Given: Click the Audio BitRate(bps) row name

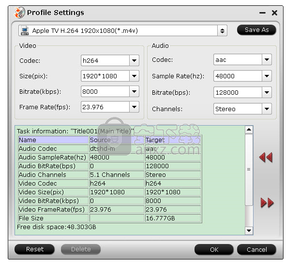Looking at the screenshot, I should pos(53,166).
